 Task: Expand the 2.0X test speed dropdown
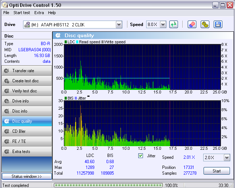pos(227,158)
